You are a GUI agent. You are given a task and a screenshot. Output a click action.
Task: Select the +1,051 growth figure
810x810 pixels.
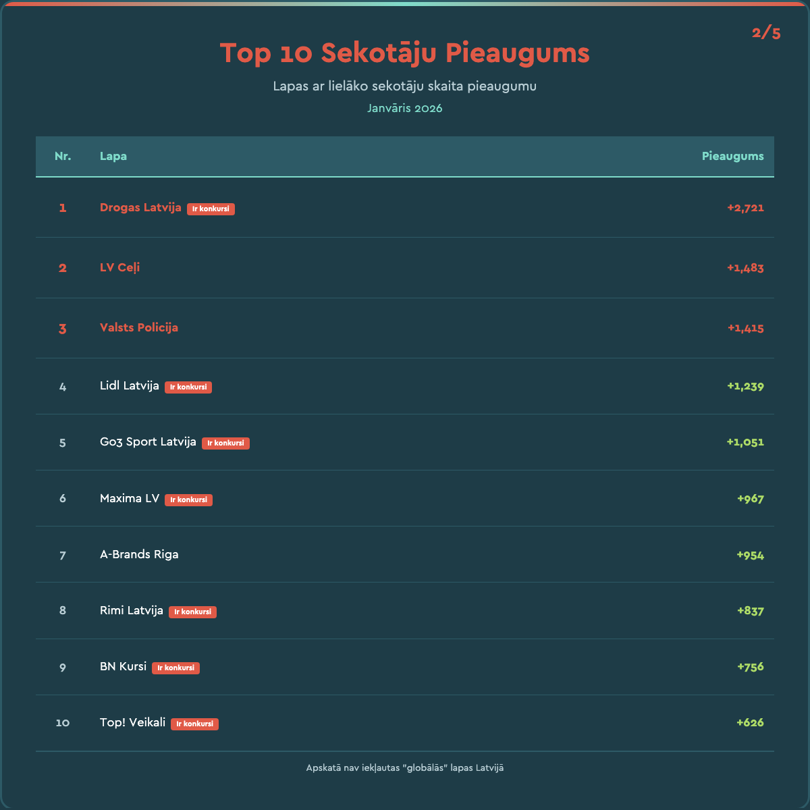point(745,442)
